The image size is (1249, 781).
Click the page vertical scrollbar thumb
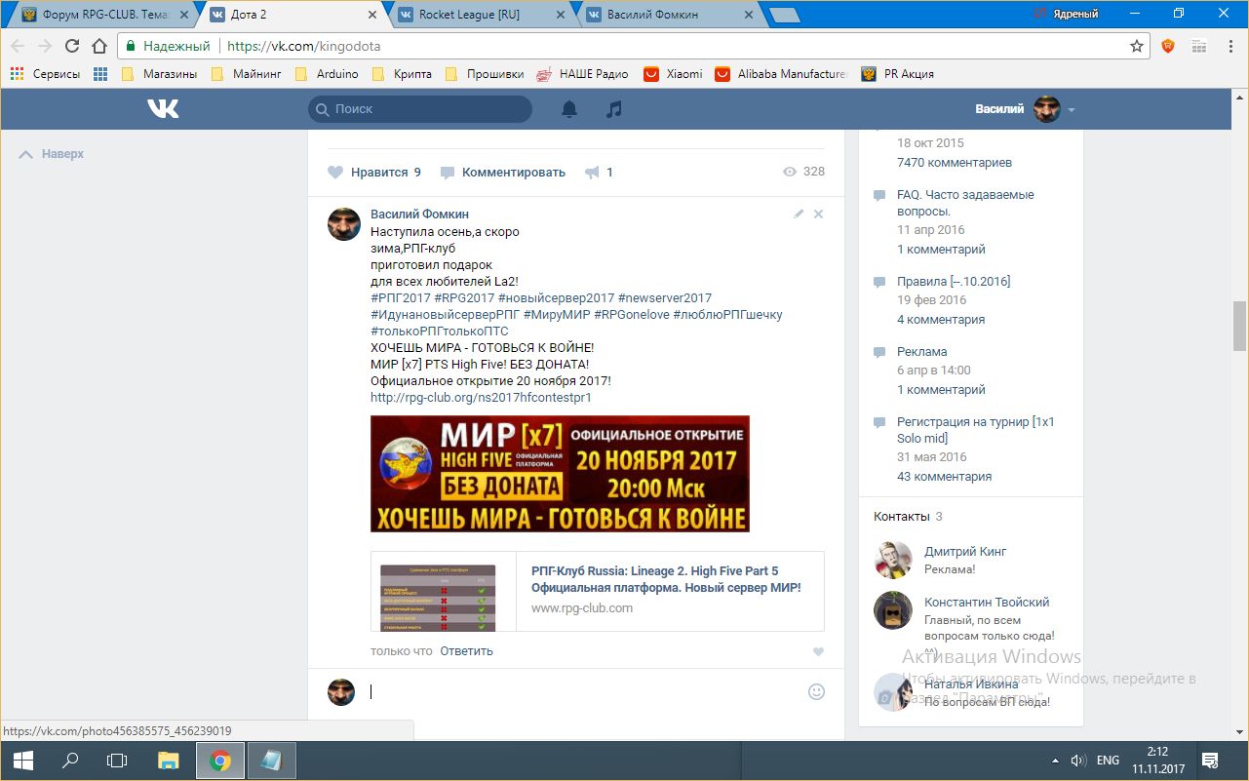1239,326
